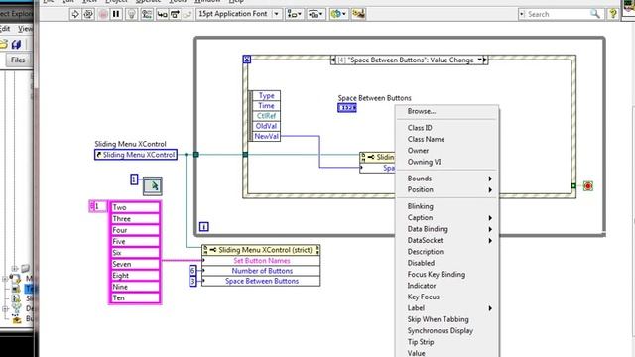Click the numeric constant 6

click(192, 270)
